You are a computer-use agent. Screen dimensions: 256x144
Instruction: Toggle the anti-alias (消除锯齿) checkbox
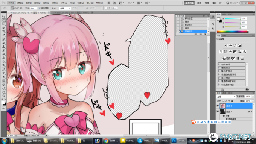[40, 8]
